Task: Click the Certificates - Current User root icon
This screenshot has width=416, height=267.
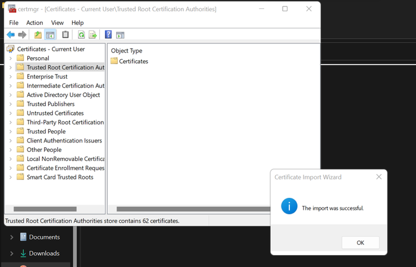Action: (10, 49)
